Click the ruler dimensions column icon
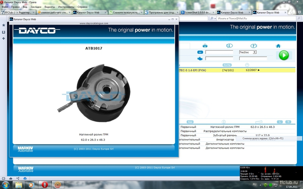This screenshot has width=303, height=189. point(259,122)
